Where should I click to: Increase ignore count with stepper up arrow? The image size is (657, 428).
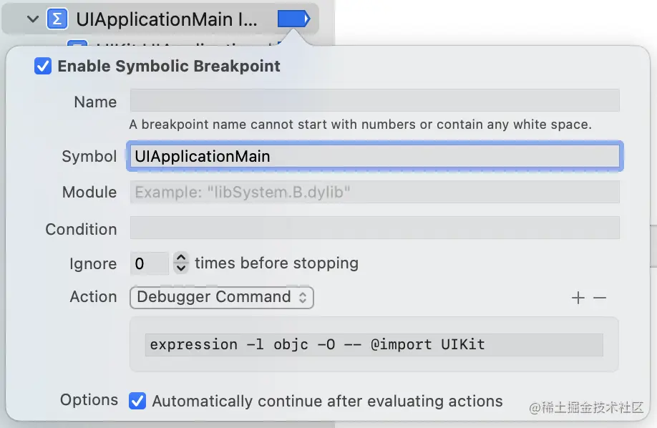181,258
